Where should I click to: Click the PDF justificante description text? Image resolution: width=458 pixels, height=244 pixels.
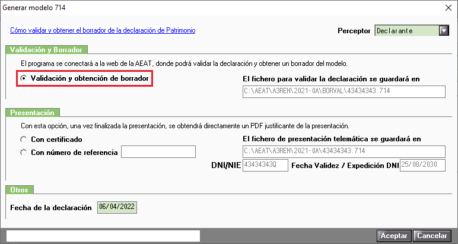(x=185, y=126)
